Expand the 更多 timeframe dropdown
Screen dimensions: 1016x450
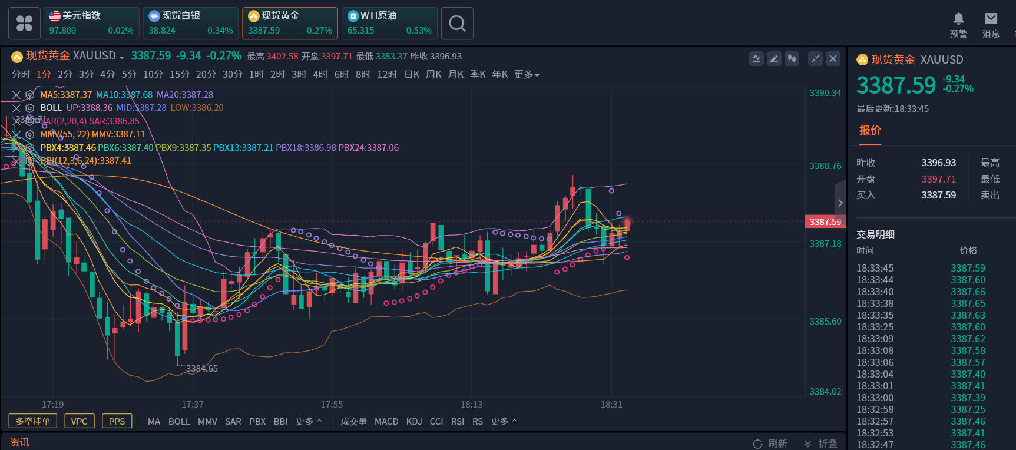coord(527,75)
